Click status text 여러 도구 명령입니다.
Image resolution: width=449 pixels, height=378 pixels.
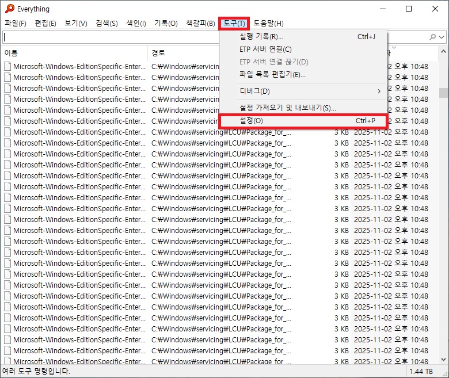[x=36, y=372]
